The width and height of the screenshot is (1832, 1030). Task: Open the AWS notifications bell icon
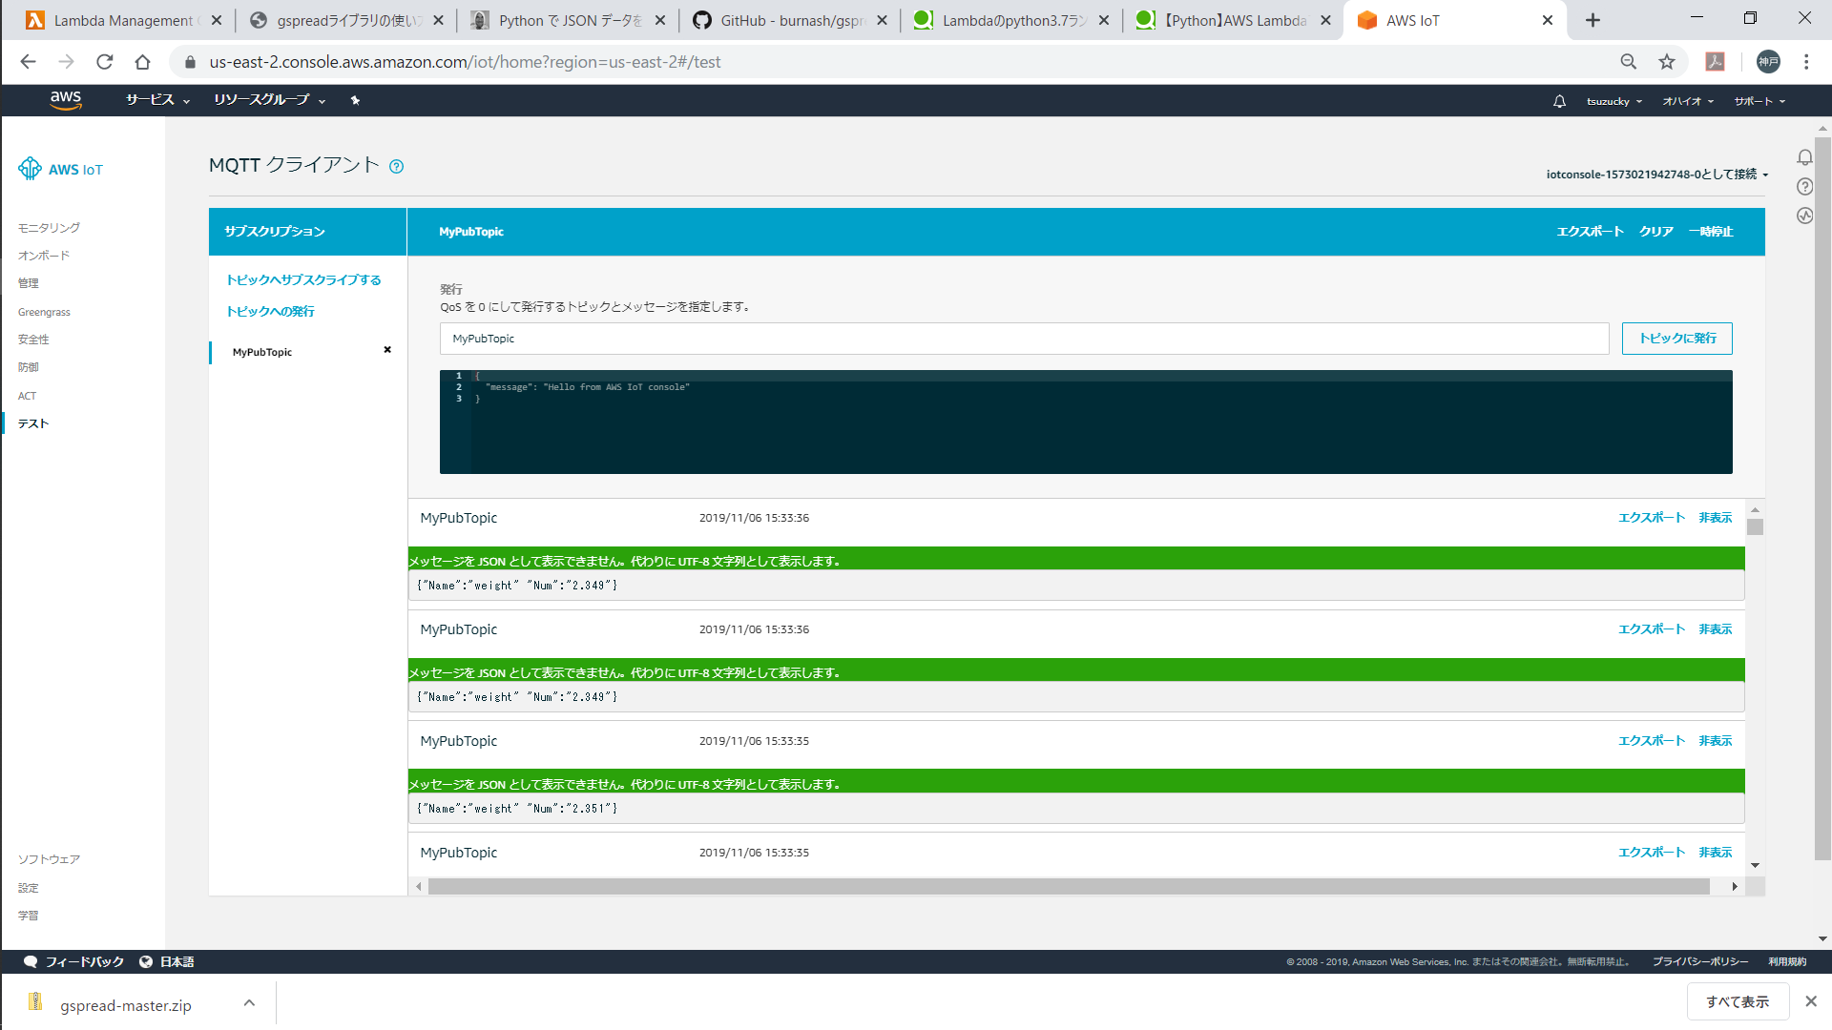[1559, 101]
